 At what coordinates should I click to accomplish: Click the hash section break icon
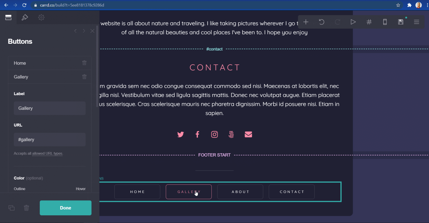369,22
